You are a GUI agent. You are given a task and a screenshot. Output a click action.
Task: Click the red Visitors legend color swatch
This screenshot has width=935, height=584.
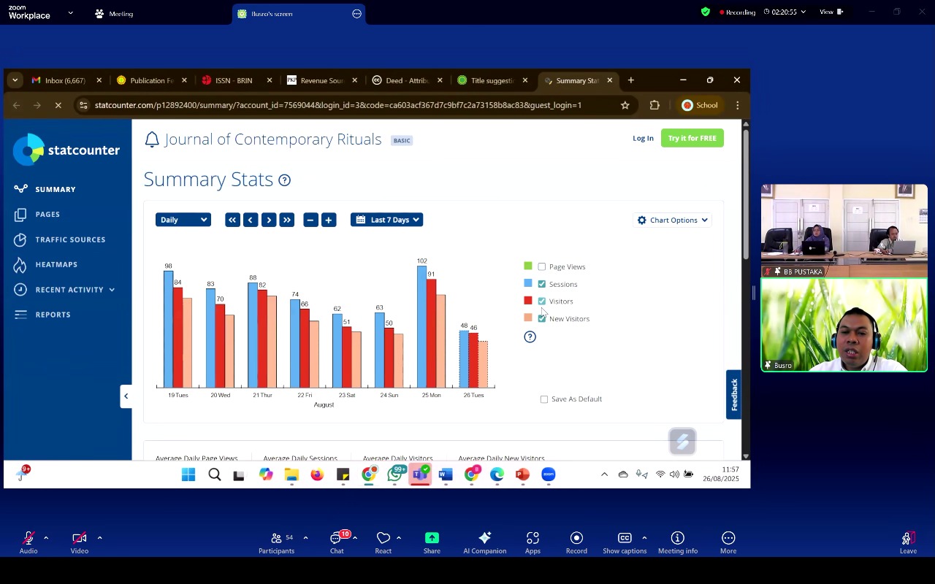coord(528,301)
